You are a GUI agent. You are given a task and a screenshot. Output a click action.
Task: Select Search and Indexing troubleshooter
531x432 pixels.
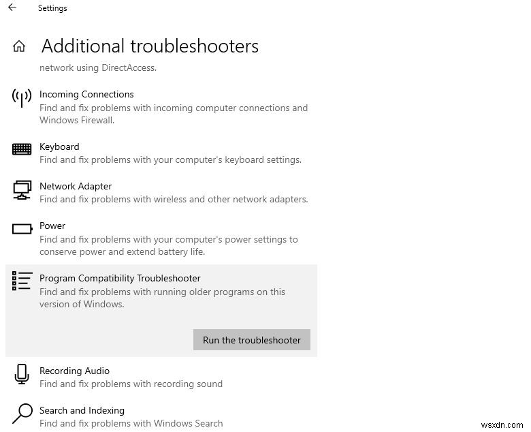point(82,411)
